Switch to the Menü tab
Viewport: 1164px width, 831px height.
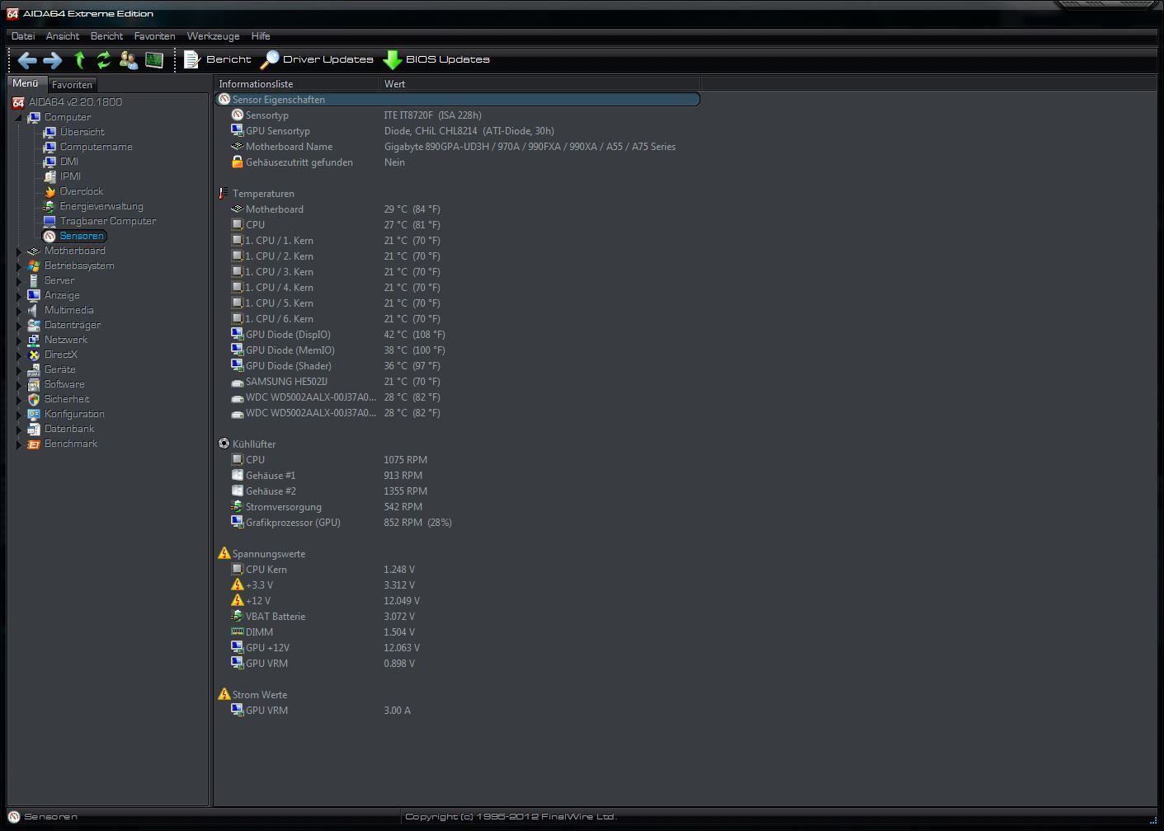pos(26,83)
